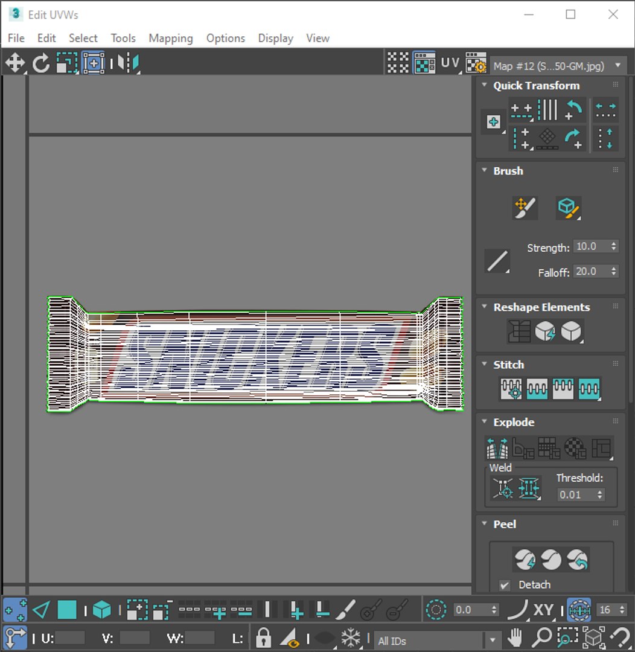Click the Reset Peel icon
Viewport: 635px width, 652px height.
point(577,559)
